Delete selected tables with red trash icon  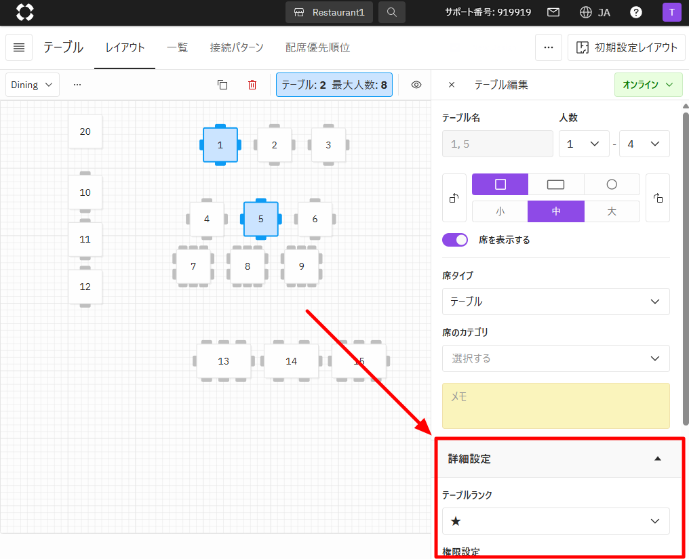[252, 85]
